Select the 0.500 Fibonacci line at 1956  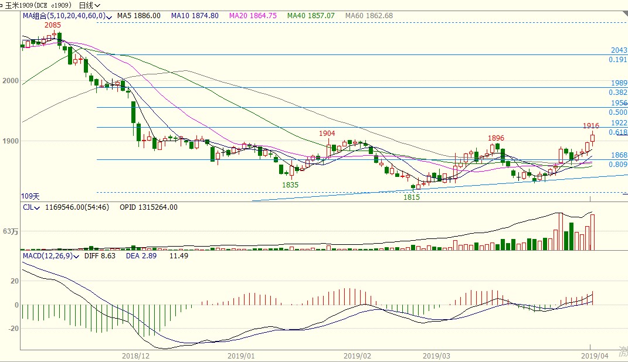pyautogui.click(x=618, y=112)
